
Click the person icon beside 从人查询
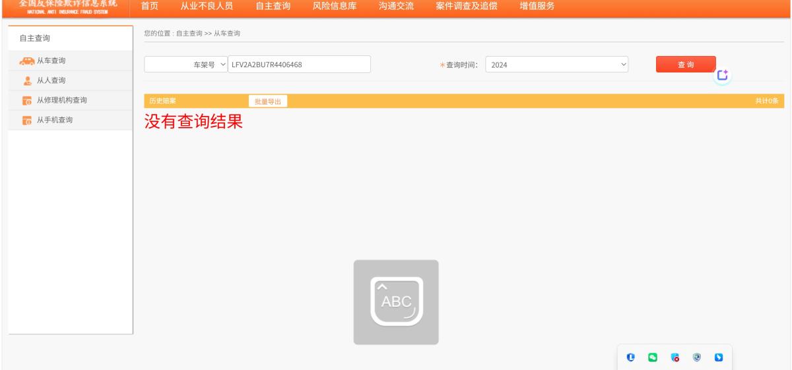(27, 81)
